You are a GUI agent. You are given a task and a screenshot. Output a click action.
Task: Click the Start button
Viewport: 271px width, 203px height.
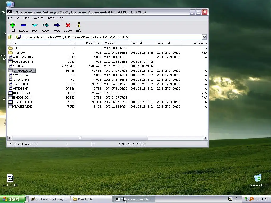[x=13, y=199]
